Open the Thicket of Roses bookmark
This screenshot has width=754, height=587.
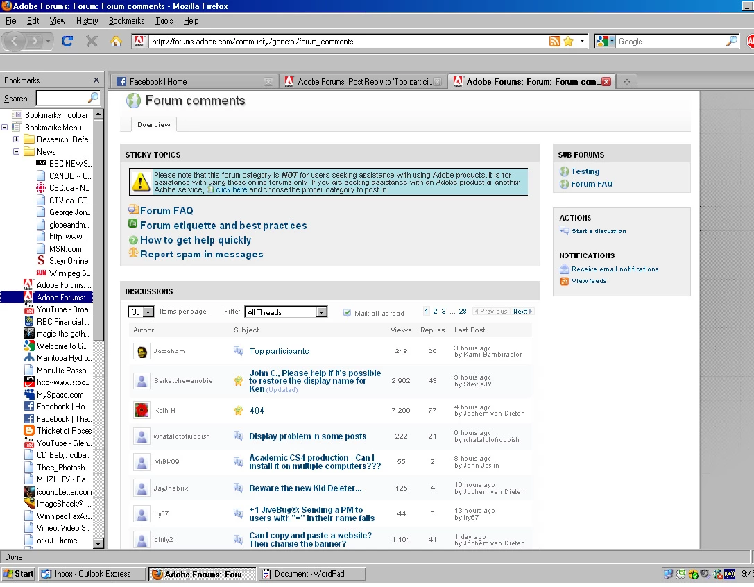(58, 431)
